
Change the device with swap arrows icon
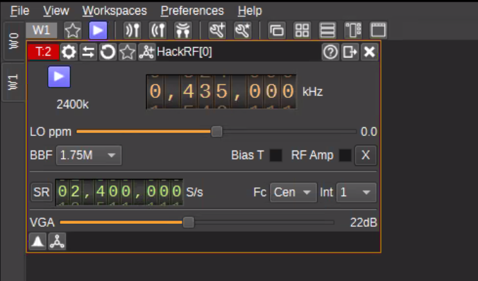pos(88,52)
